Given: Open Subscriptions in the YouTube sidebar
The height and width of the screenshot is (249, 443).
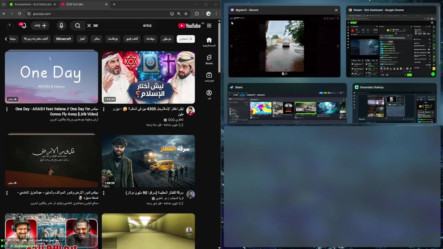Looking at the screenshot, I should pyautogui.click(x=209, y=77).
